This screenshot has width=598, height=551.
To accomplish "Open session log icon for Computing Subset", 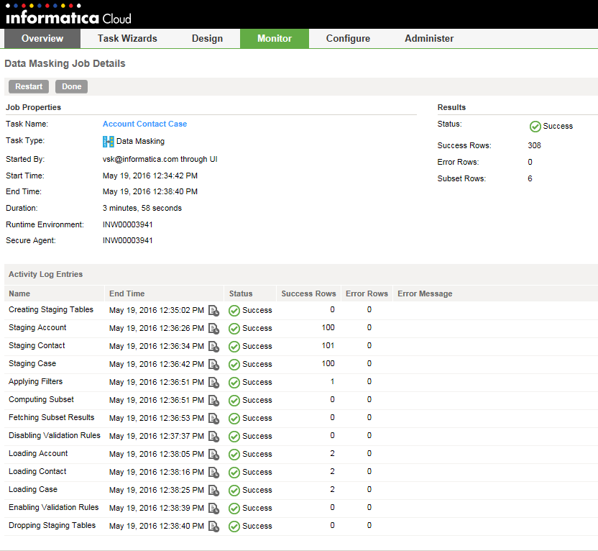I will [213, 400].
